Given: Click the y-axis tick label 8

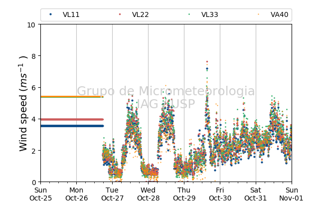Looking at the screenshot, I should (x=34, y=56).
